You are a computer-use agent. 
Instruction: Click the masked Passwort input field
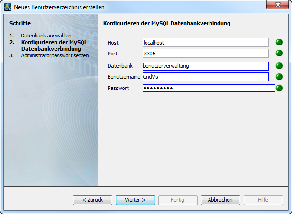pos(209,88)
